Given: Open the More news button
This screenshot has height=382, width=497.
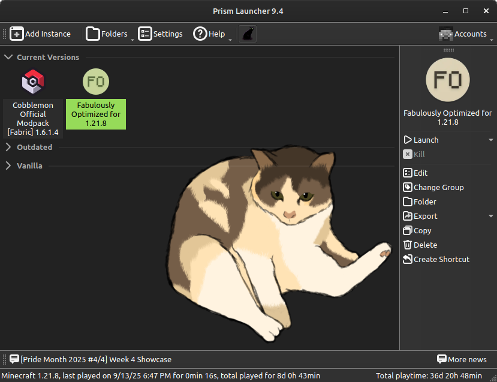Looking at the screenshot, I should click(x=462, y=359).
